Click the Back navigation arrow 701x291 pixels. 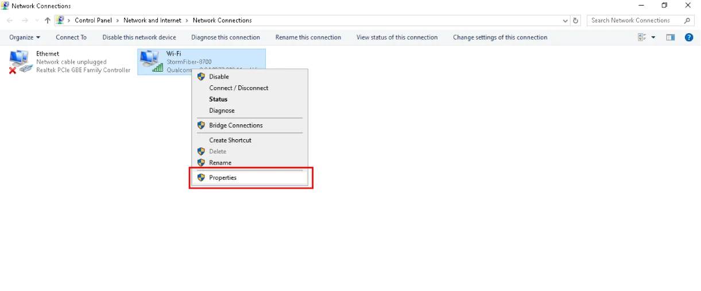(10, 20)
